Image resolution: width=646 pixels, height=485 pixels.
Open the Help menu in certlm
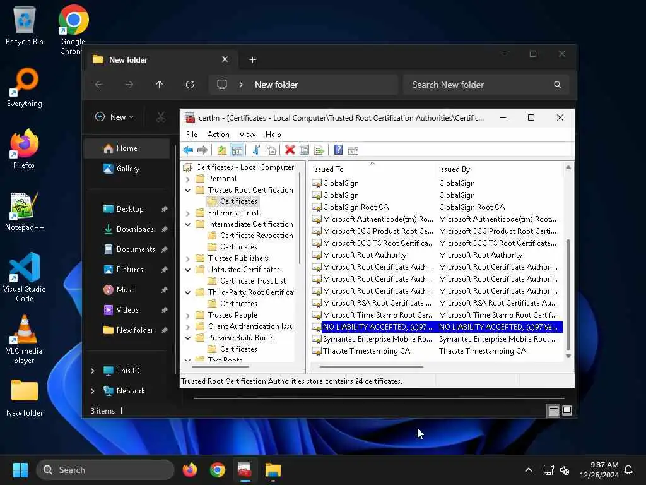[x=273, y=135]
